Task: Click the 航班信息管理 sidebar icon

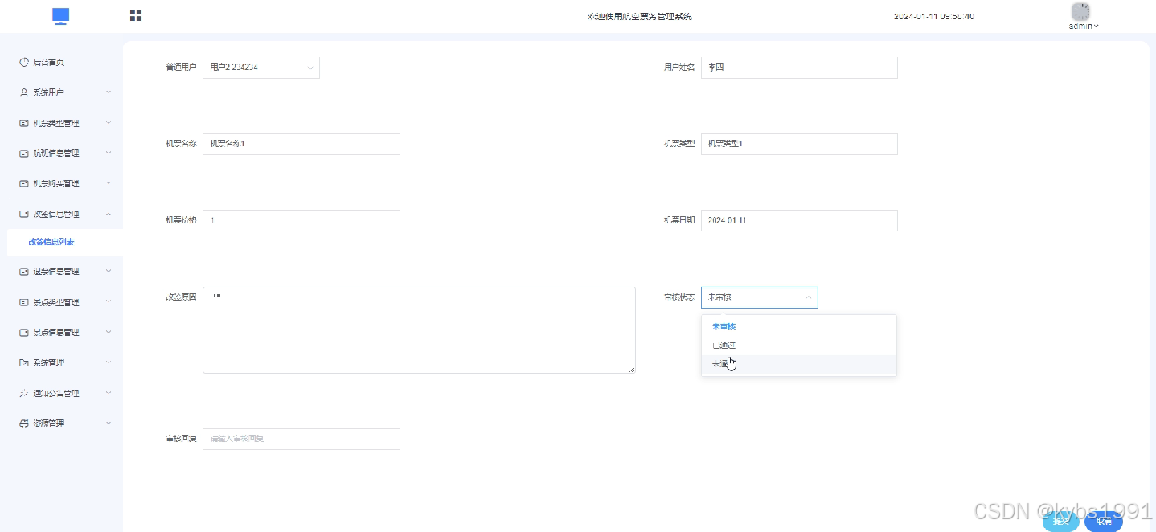Action: 24,153
